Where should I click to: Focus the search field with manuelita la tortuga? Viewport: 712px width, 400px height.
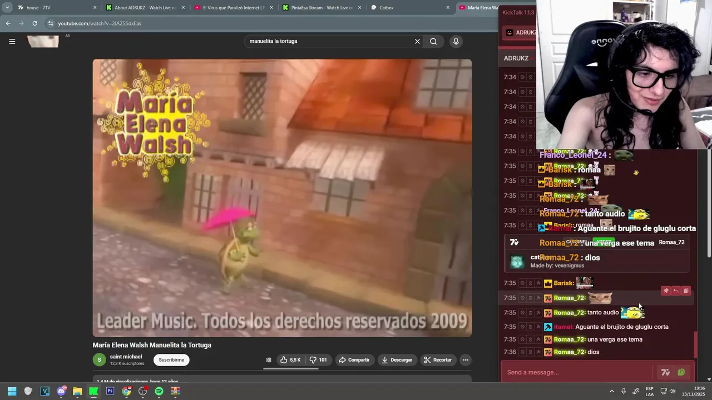click(x=329, y=41)
